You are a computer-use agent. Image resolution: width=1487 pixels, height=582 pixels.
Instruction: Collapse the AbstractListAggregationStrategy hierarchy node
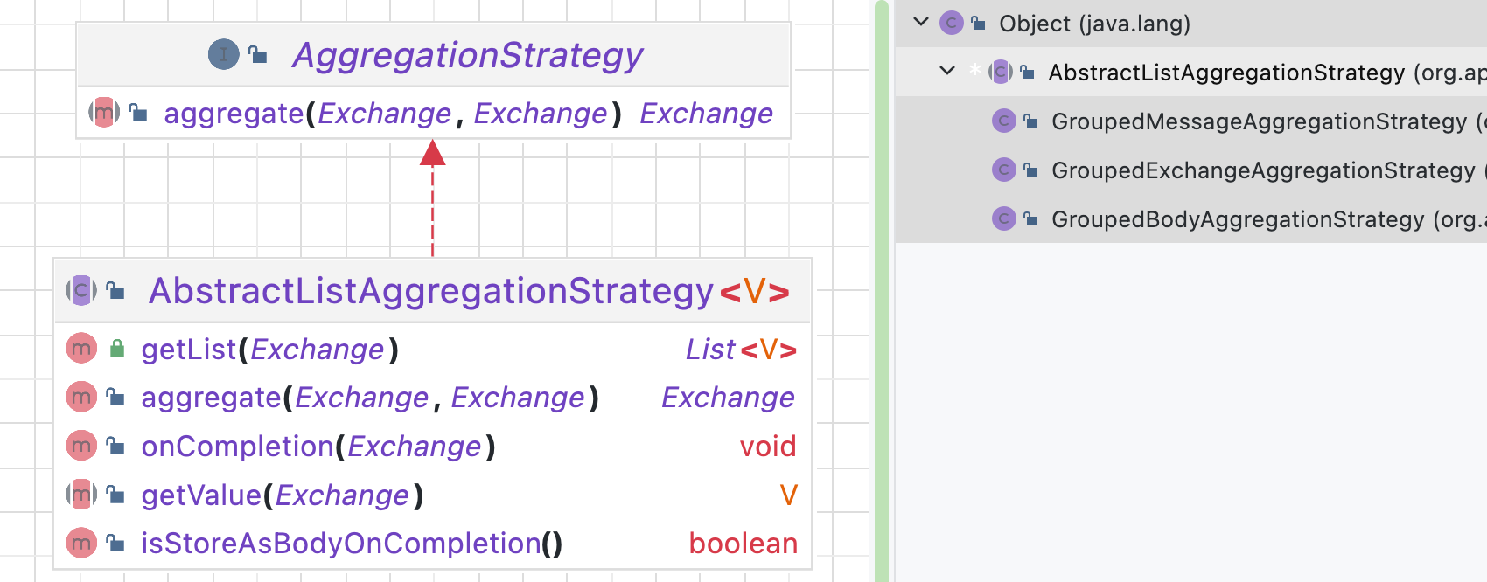pos(946,71)
